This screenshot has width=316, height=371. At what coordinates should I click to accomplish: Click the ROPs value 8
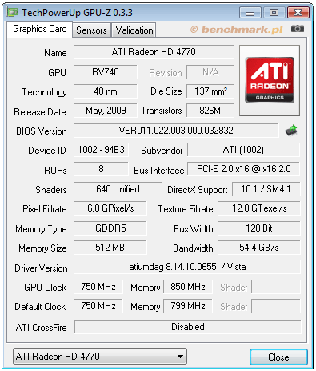pos(101,169)
